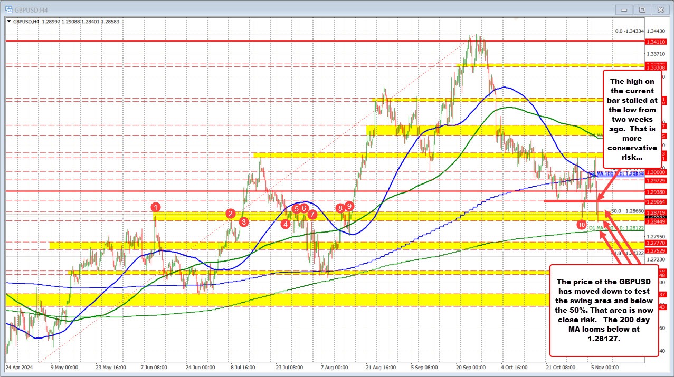Image resolution: width=674 pixels, height=377 pixels.
Task: Expand the OHLC data window via the down arrow
Action: [x=10, y=21]
